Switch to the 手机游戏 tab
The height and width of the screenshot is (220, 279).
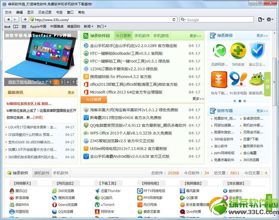(x=161, y=36)
